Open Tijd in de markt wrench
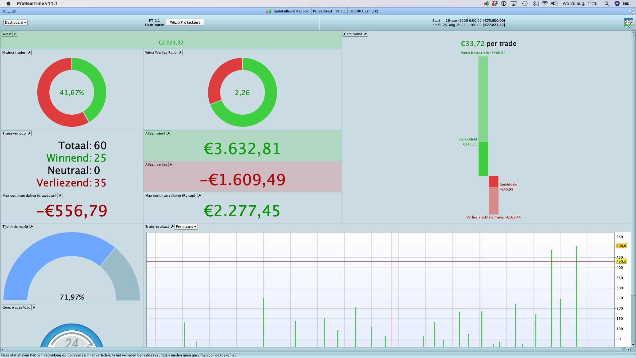This screenshot has height=358, width=636. [x=32, y=227]
